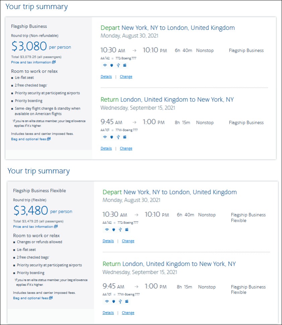Viewport: 282px width, 325px height.
Task: Change the Flexible fare return flight
Action: [128, 313]
